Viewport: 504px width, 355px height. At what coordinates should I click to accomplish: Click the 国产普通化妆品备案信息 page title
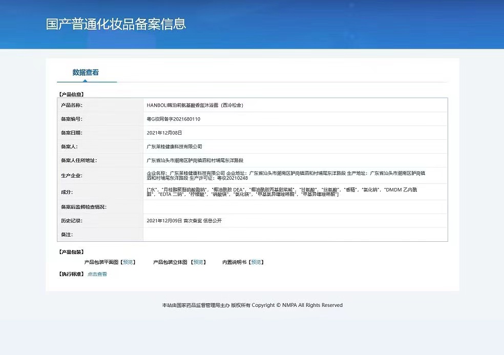click(x=116, y=24)
